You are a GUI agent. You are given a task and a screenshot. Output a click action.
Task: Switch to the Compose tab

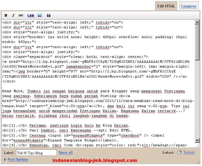tap(189, 6)
